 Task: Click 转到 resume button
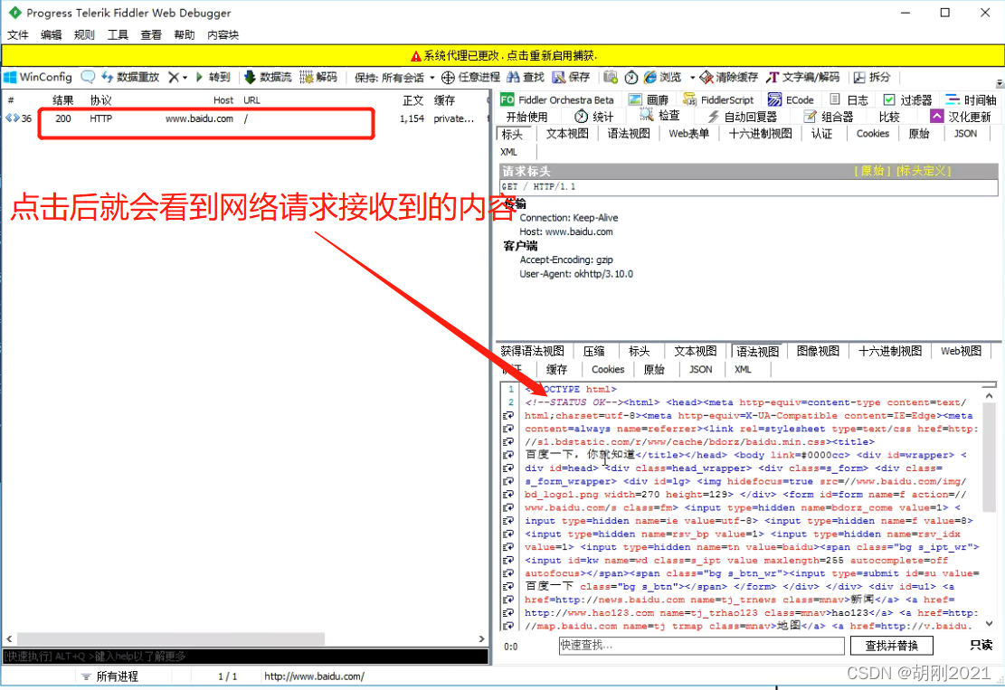[213, 78]
